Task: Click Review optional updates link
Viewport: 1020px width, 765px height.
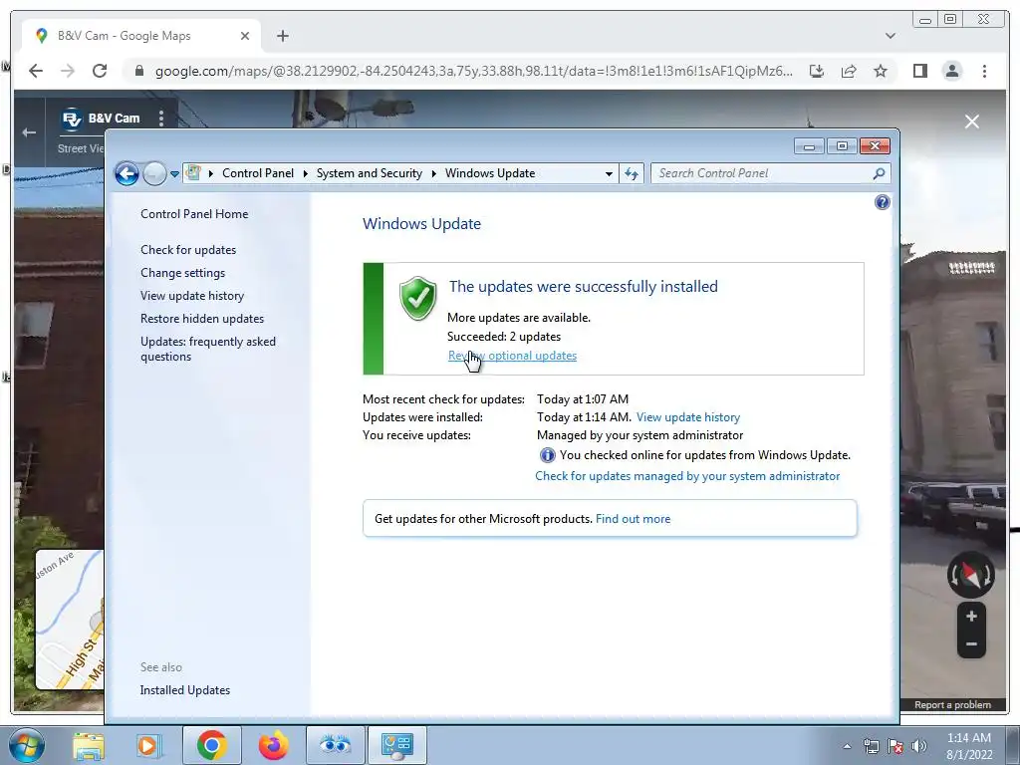Action: pyautogui.click(x=512, y=356)
